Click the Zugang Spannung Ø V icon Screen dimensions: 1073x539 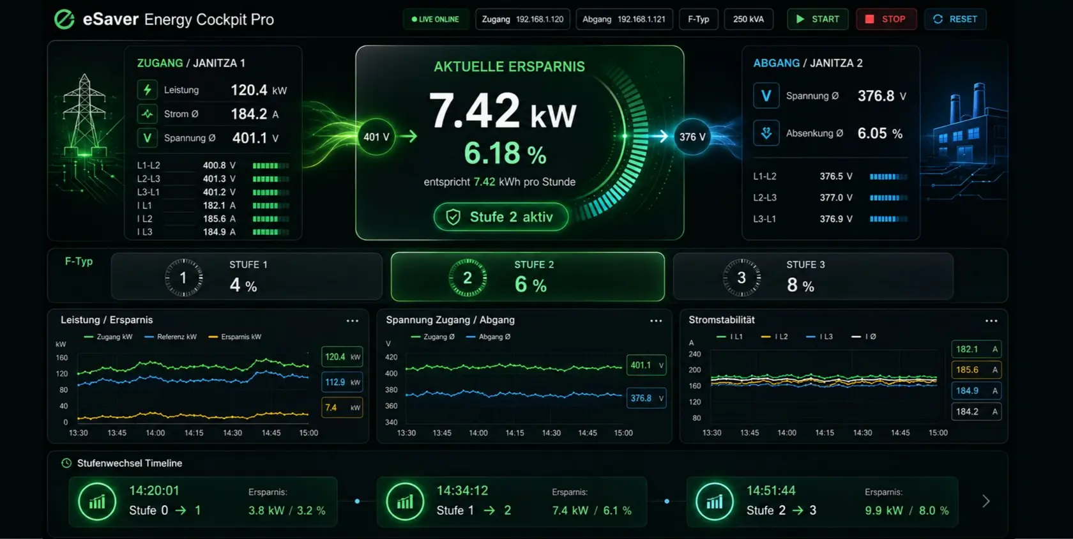click(x=148, y=138)
